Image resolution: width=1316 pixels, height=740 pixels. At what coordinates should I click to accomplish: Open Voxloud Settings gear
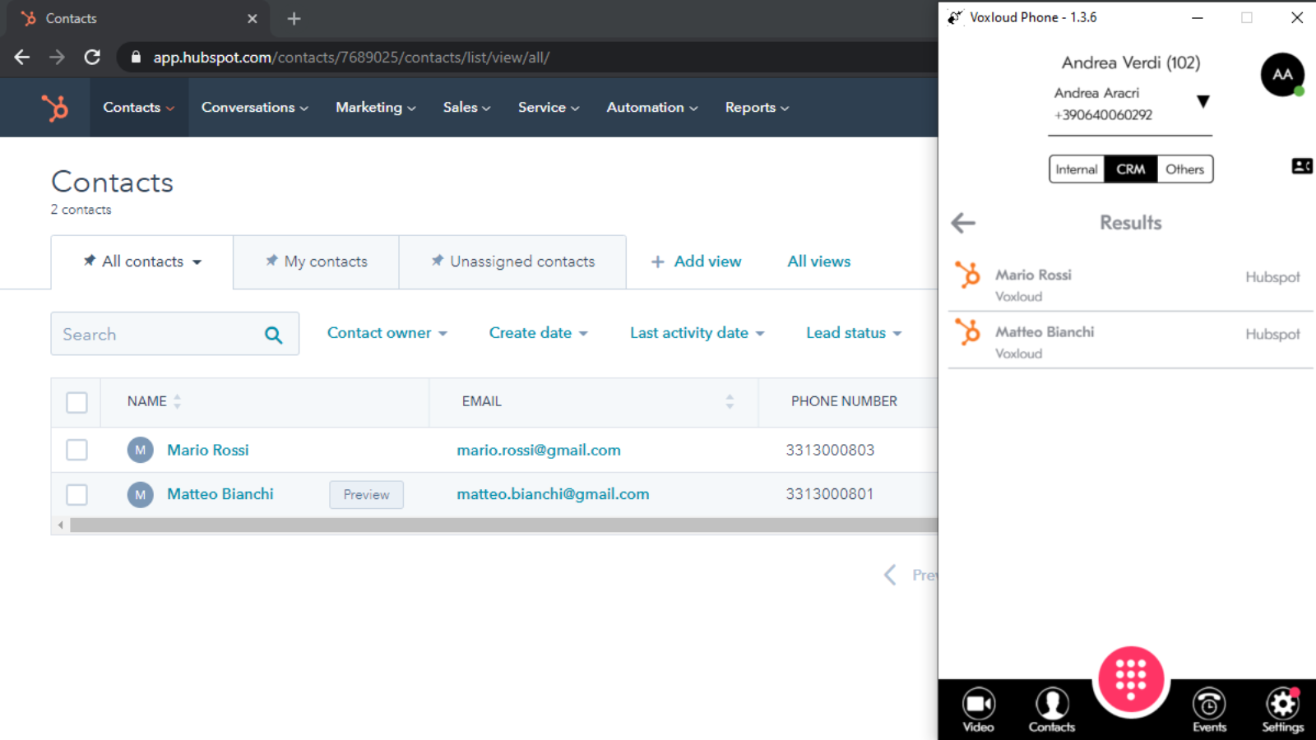[1282, 709]
